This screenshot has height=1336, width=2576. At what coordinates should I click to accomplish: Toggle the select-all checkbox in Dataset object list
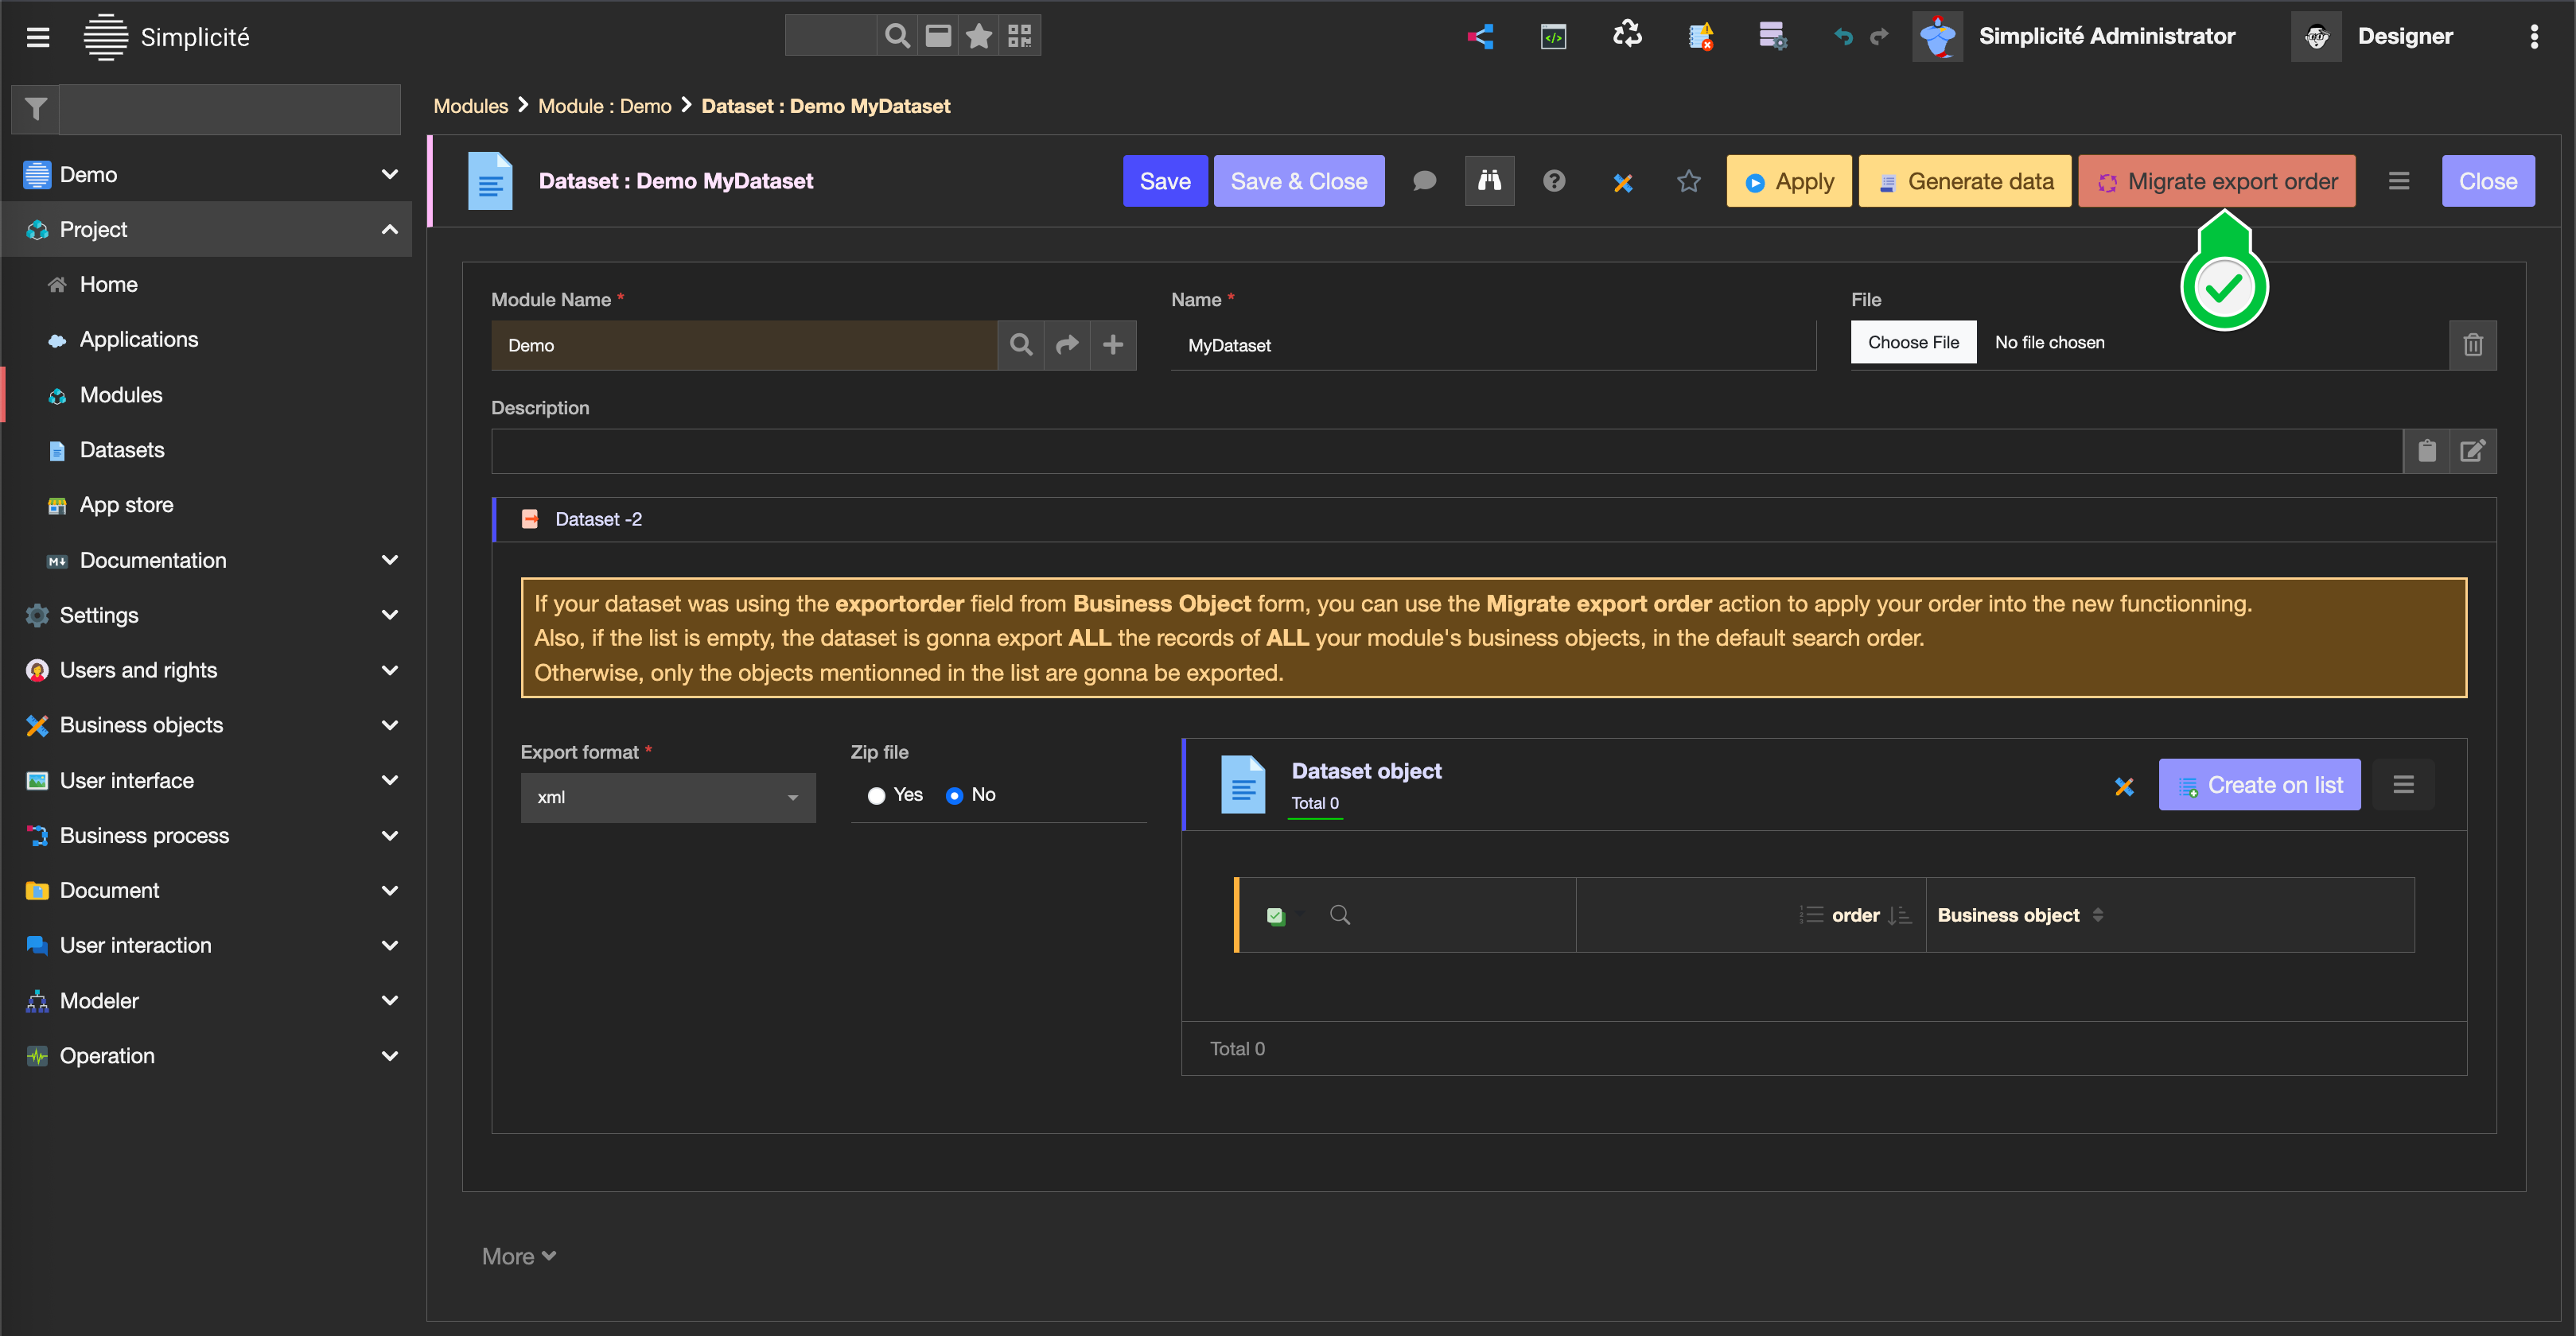pyautogui.click(x=1275, y=915)
